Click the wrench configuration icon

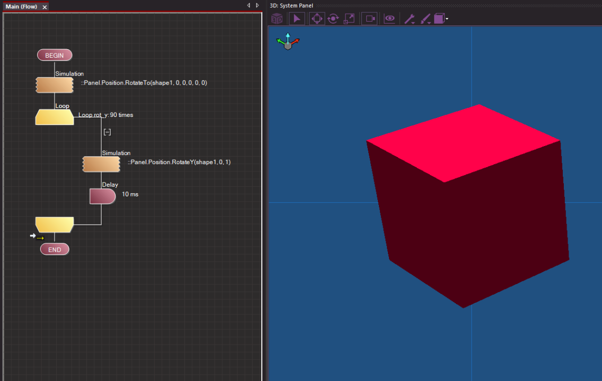tap(410, 17)
